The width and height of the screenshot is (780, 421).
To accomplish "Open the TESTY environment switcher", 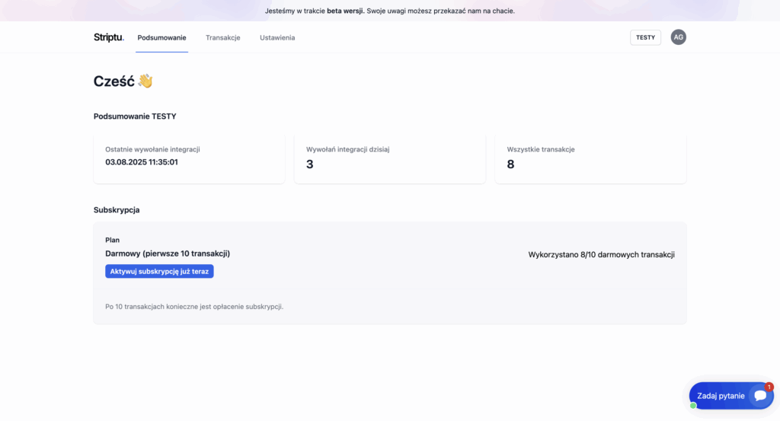I will (645, 37).
